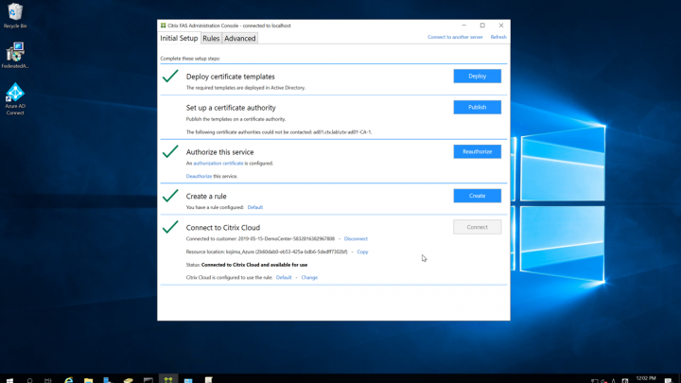Open File Explorer from the taskbar
The width and height of the screenshot is (681, 383).
point(88,379)
